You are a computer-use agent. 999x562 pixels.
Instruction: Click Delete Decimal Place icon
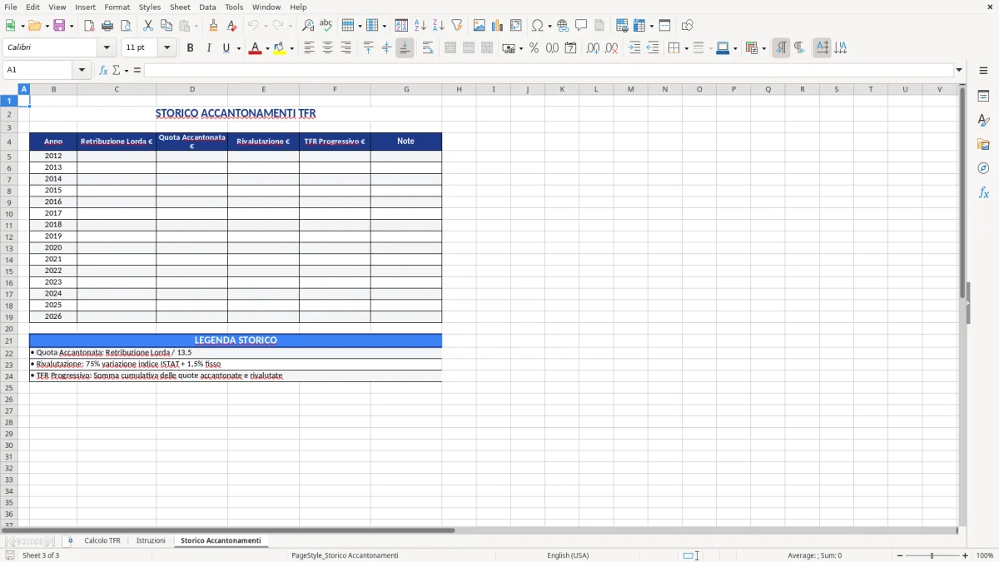click(611, 48)
